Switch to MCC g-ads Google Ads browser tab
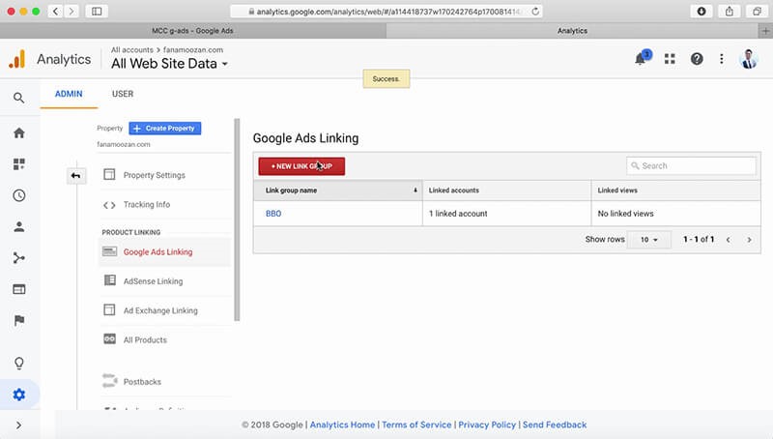Image resolution: width=773 pixels, height=439 pixels. [192, 31]
